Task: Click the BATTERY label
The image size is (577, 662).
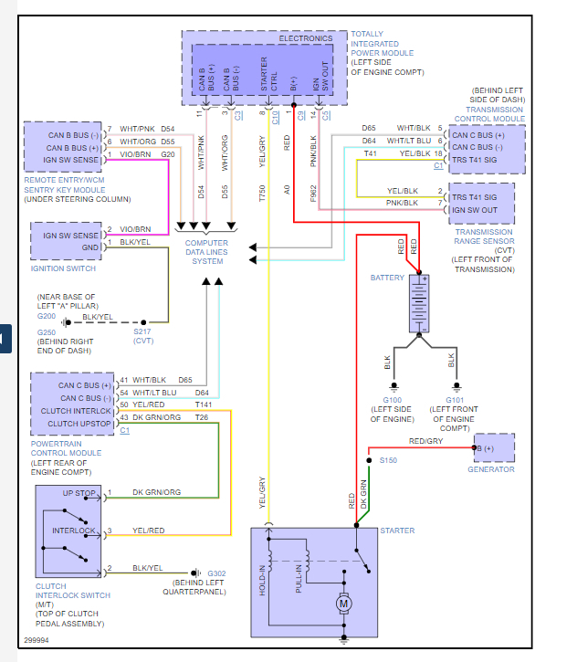Action: pos(387,278)
